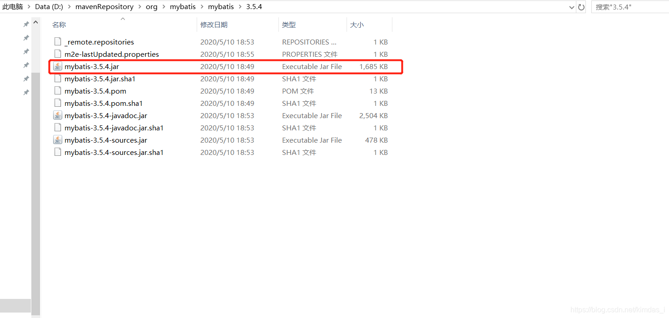This screenshot has height=318, width=669.
Task: Click the 3.5.4 breadcrumb segment
Action: (254, 7)
